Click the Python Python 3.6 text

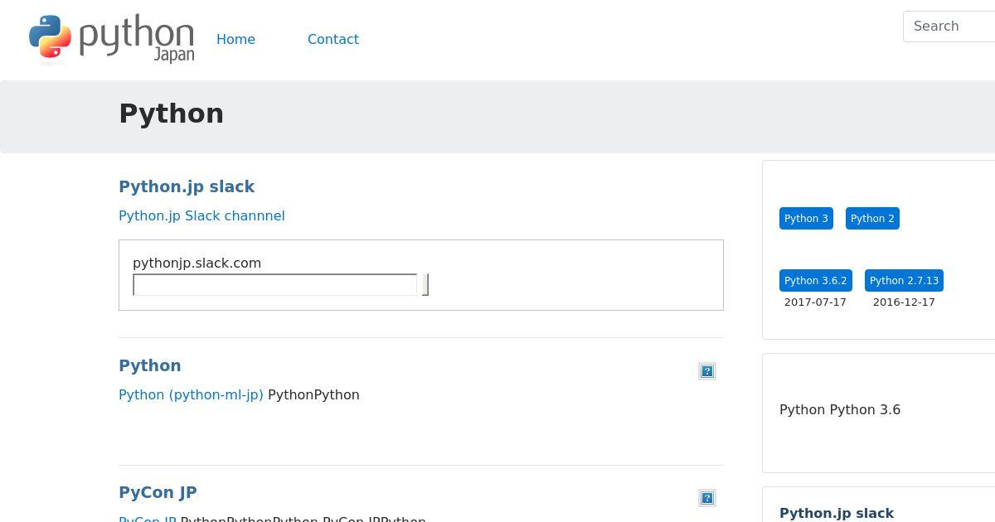pyautogui.click(x=840, y=409)
